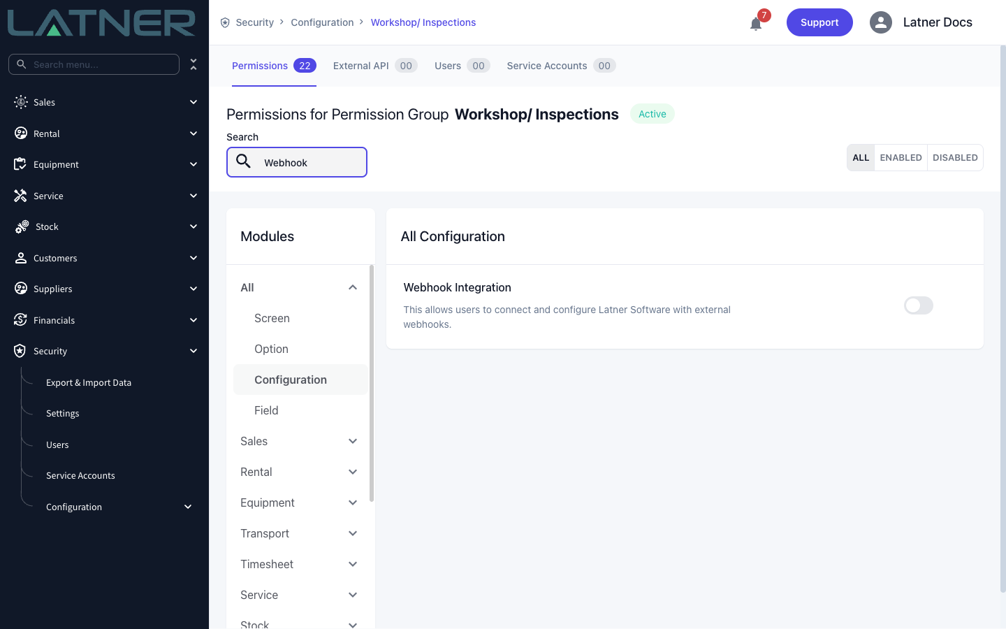Filter permissions by ENABLED
This screenshot has width=1006, height=629.
coord(901,157)
